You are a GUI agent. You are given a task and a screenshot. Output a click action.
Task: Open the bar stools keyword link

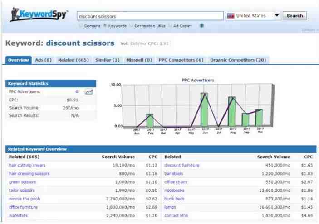coord(173,174)
